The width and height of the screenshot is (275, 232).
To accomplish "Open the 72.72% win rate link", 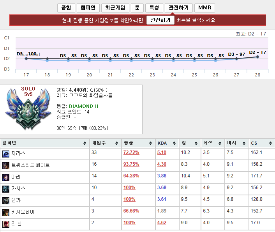I will [131, 152].
